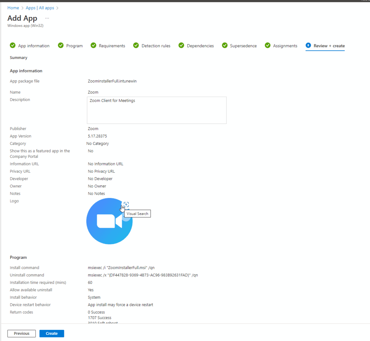Select the App information wizard step
This screenshot has width=370, height=341.
[33, 46]
